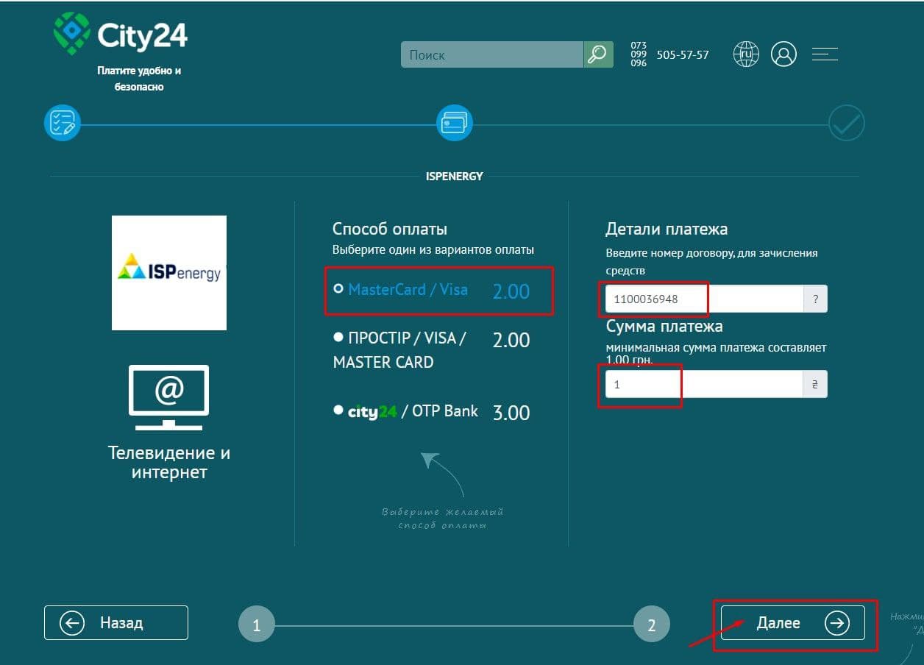This screenshot has width=924, height=665.
Task: Click the hryvnia currency symbol
Action: [815, 384]
